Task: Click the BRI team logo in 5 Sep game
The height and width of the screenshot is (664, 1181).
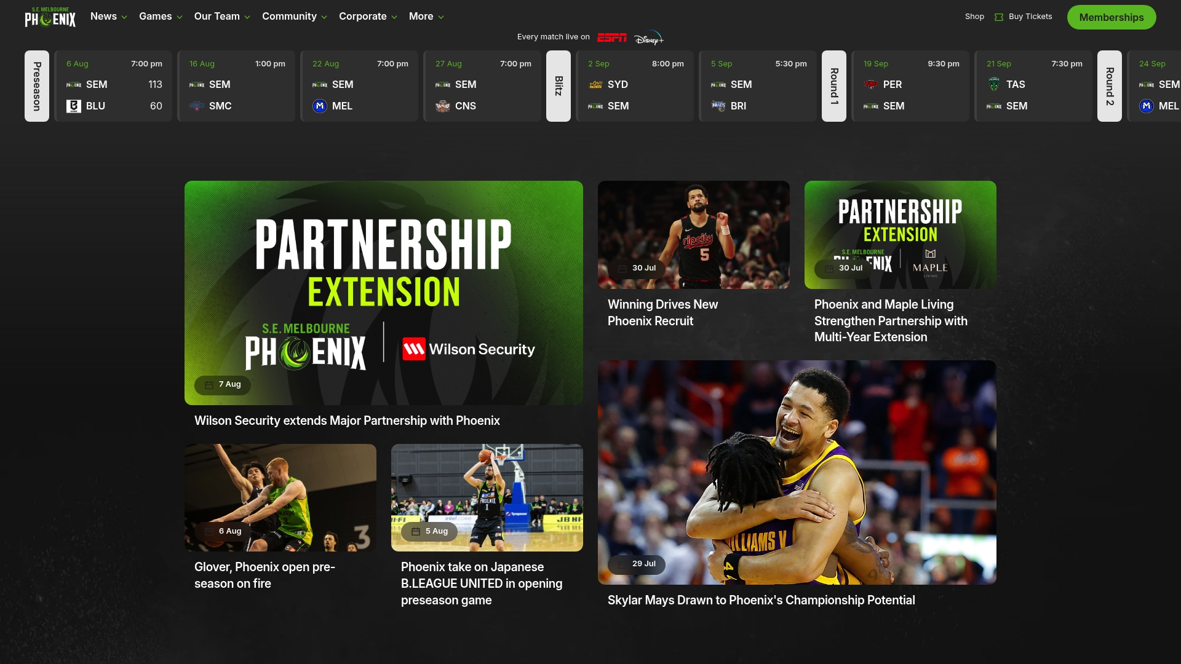Action: tap(718, 106)
